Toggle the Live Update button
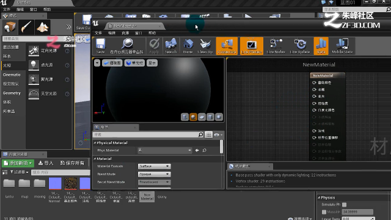 (x=300, y=46)
